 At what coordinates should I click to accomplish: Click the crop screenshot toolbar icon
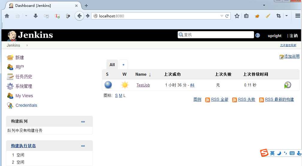point(279,16)
